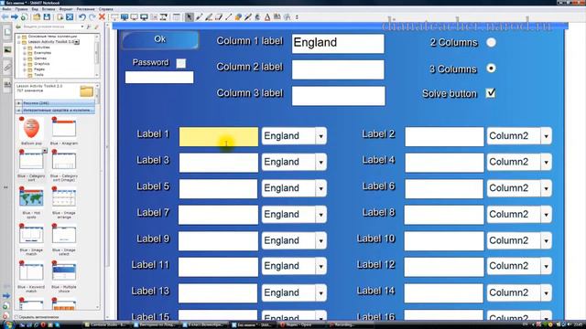Screen dimensions: 586x329
Task: Save the notebook with floppy icon
Action: pos(47,16)
